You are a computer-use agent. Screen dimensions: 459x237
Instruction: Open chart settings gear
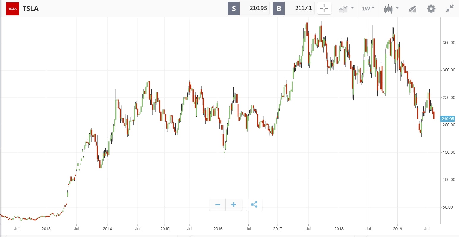click(x=431, y=9)
